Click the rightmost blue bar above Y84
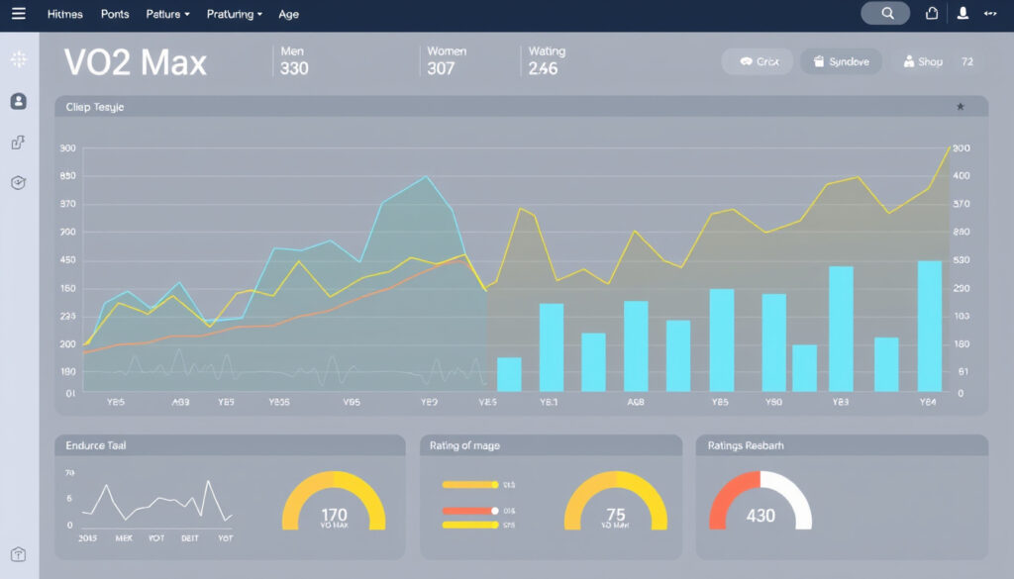1014x579 pixels. point(929,326)
